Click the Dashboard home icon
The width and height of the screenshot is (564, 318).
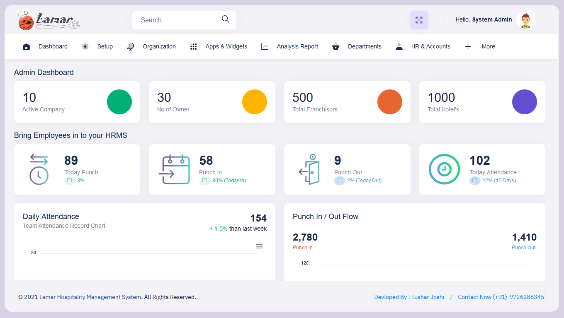click(26, 47)
